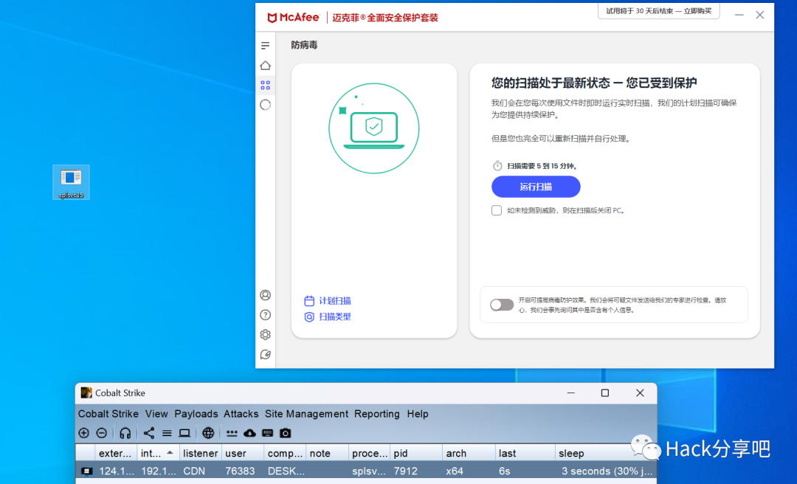This screenshot has width=797, height=484.
Task: Open the web log globe icon
Action: pos(208,433)
